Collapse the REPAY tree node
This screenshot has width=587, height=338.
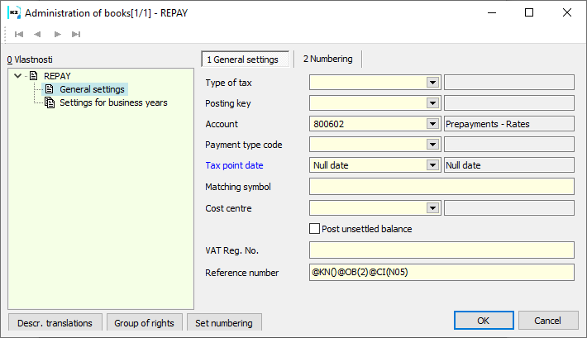coord(18,76)
